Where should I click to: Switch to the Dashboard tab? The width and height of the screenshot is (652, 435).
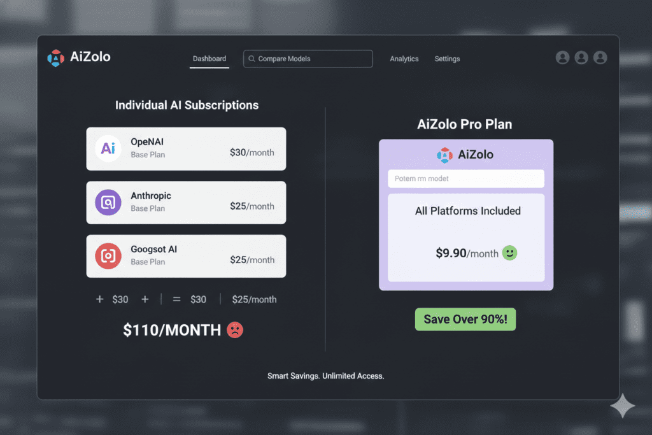(x=209, y=59)
